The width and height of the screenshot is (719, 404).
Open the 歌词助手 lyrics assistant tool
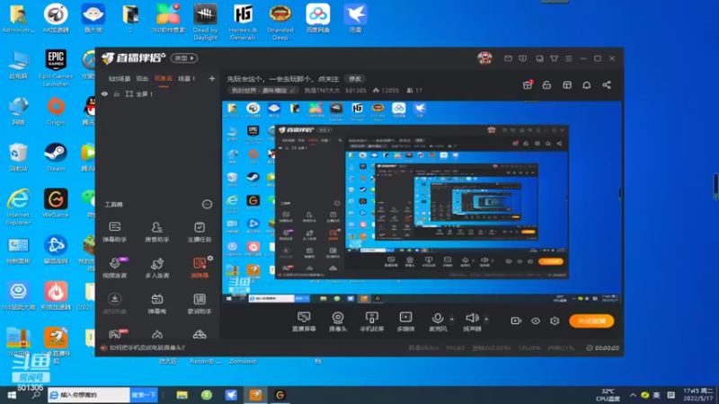pyautogui.click(x=200, y=303)
